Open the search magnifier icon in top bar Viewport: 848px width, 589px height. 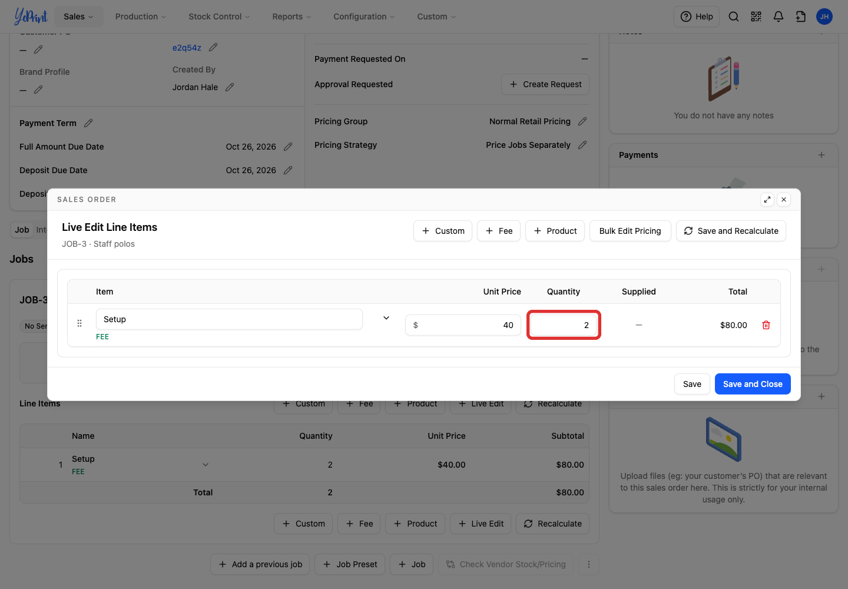click(734, 16)
